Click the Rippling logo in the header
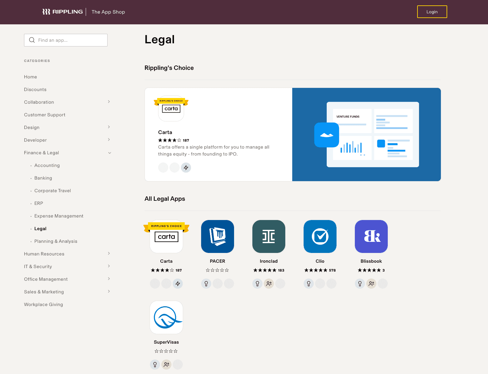 point(62,12)
